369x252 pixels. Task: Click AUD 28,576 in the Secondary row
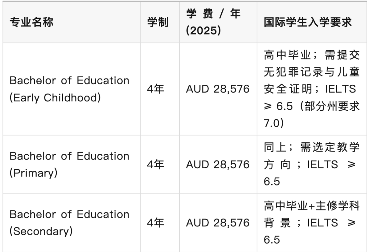(x=218, y=223)
